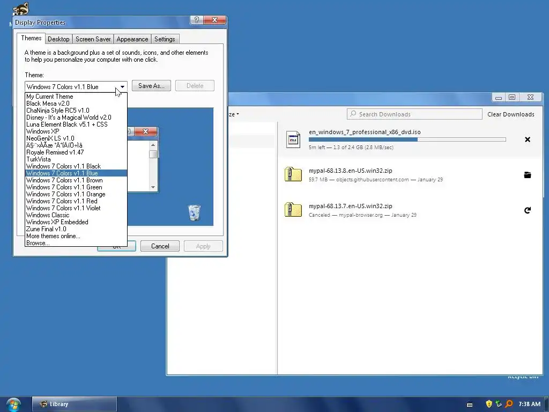Screen dimensions: 549x412
Task: Select Windows 7 Colors v1.1 Orange
Action: click(x=76, y=194)
